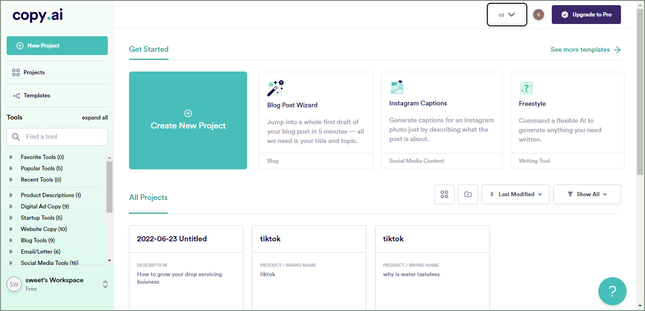Click the Blog Post Wizard wand icon
645x311 pixels.
275,88
